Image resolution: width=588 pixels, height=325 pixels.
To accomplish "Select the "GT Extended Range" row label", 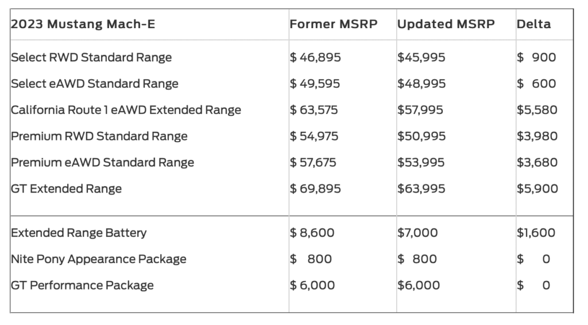I will point(67,189).
